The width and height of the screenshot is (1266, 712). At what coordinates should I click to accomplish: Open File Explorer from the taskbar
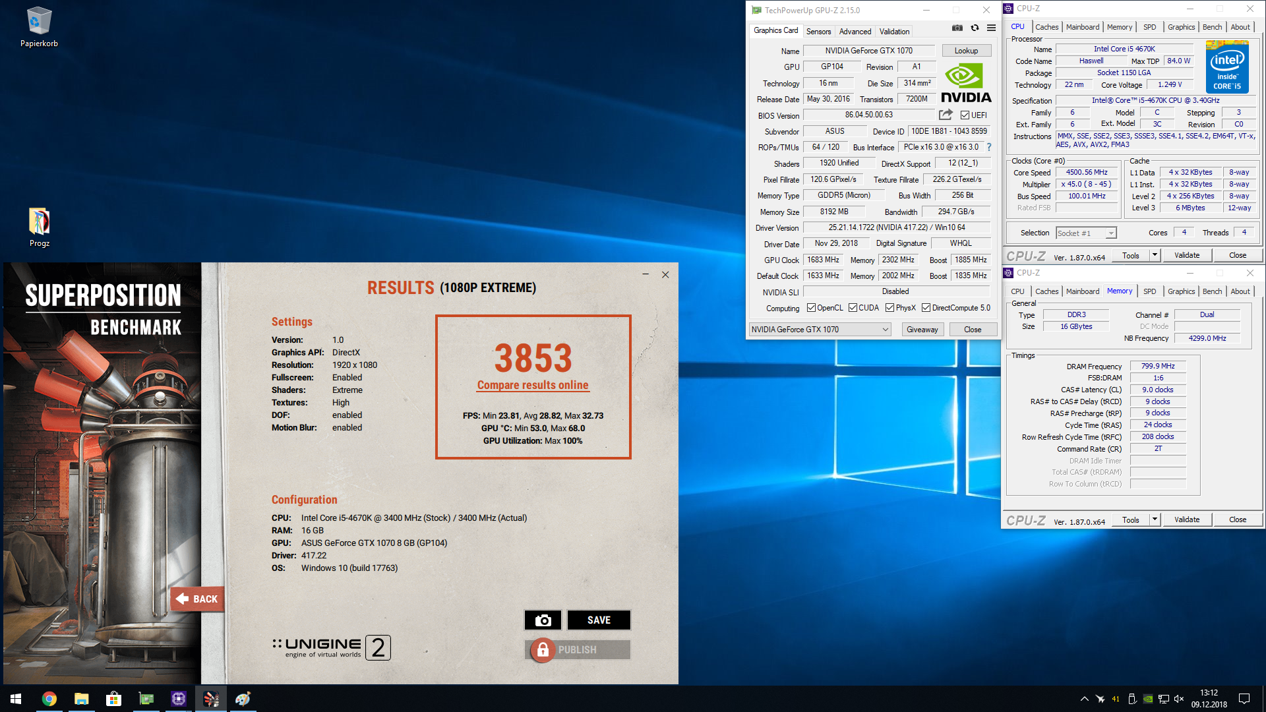pos(81,699)
